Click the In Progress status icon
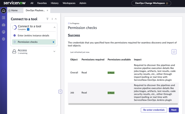 click(69, 23)
